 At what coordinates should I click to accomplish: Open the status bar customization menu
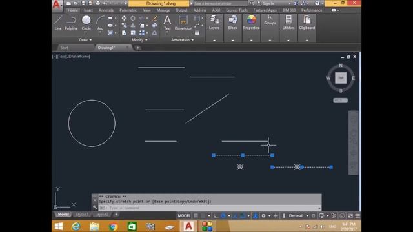click(358, 216)
